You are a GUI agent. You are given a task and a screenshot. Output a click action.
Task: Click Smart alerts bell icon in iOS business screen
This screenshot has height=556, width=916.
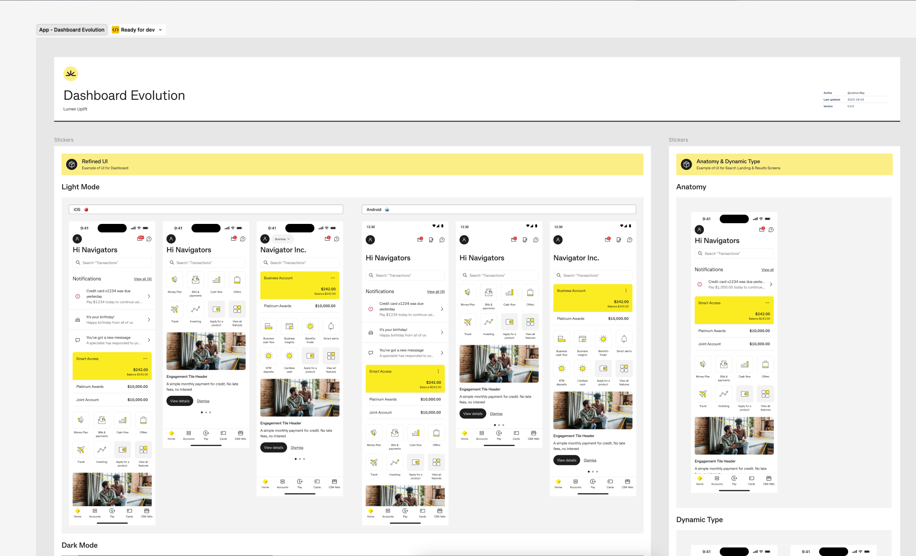[x=331, y=327]
